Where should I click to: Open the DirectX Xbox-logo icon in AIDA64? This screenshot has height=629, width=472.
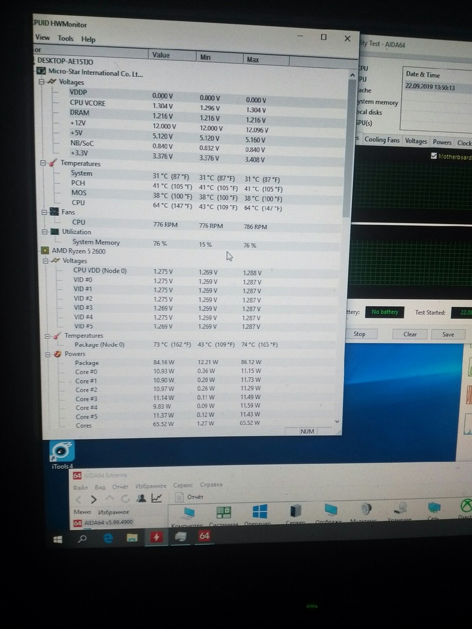(x=466, y=510)
